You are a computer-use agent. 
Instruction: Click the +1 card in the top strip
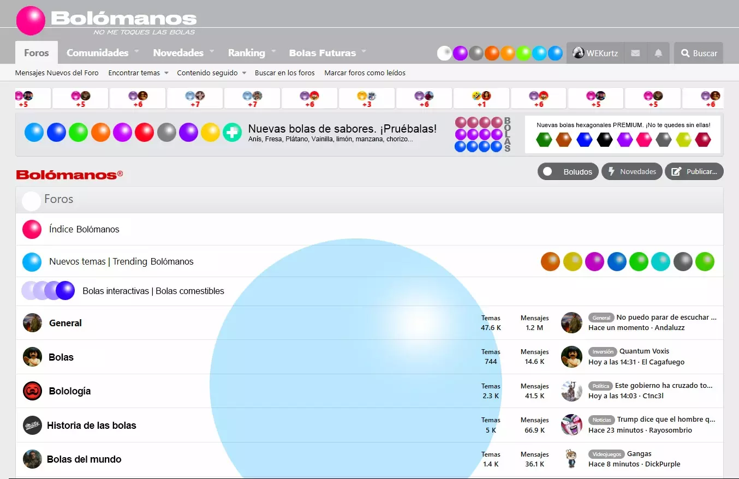(481, 98)
